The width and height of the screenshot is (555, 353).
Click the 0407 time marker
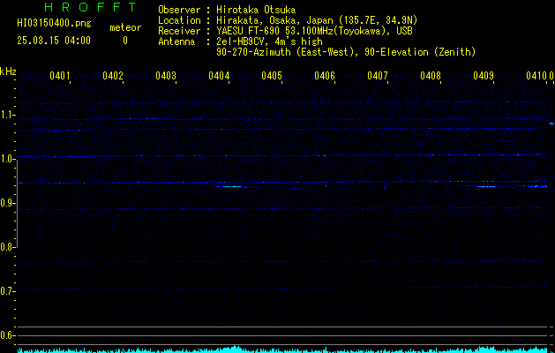click(x=378, y=76)
